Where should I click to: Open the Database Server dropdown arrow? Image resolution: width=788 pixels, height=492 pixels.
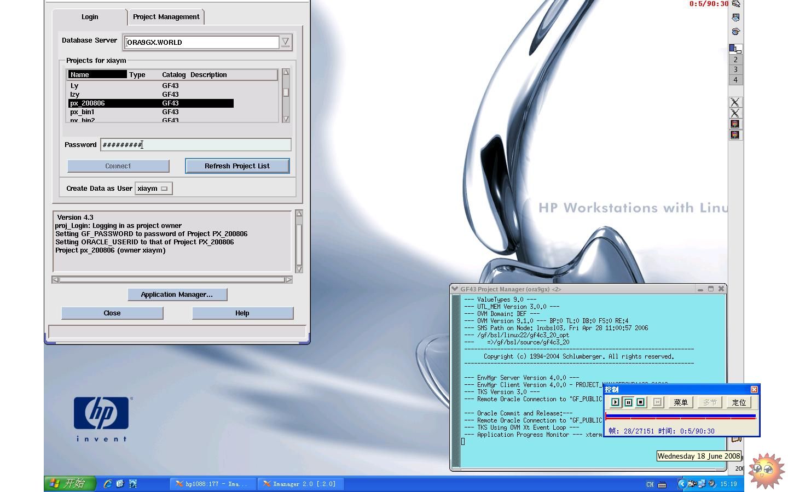pyautogui.click(x=285, y=42)
